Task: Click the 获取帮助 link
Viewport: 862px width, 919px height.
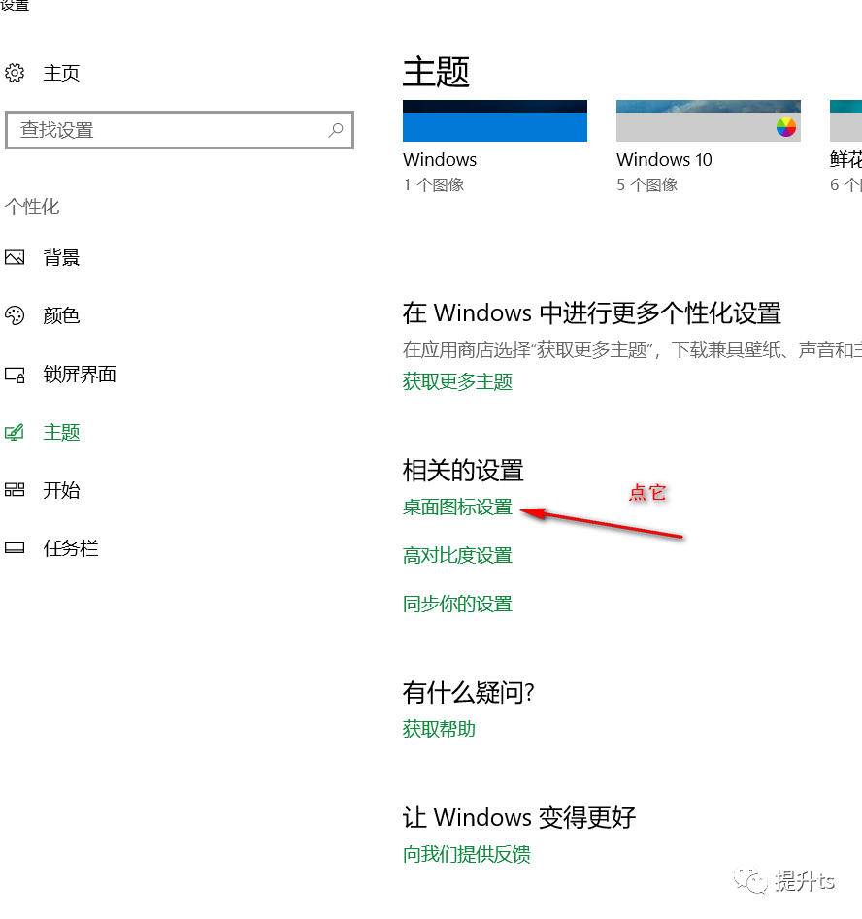Action: coord(439,729)
